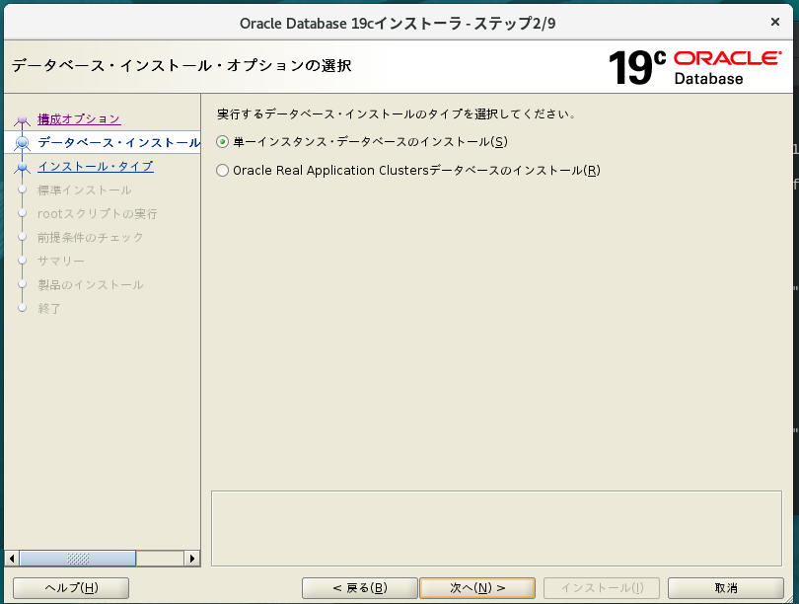Choose Oracle Real Application Clusters install option

(222, 170)
